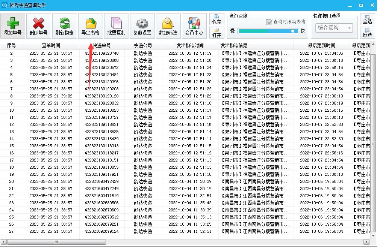Open the 综合查询 interface dropdown

(x=334, y=27)
